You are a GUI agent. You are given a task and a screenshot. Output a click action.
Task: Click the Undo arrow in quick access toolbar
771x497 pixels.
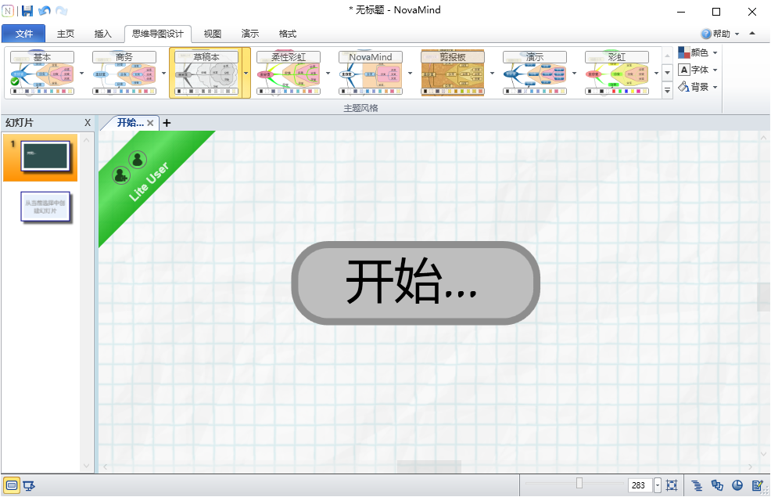coord(44,10)
